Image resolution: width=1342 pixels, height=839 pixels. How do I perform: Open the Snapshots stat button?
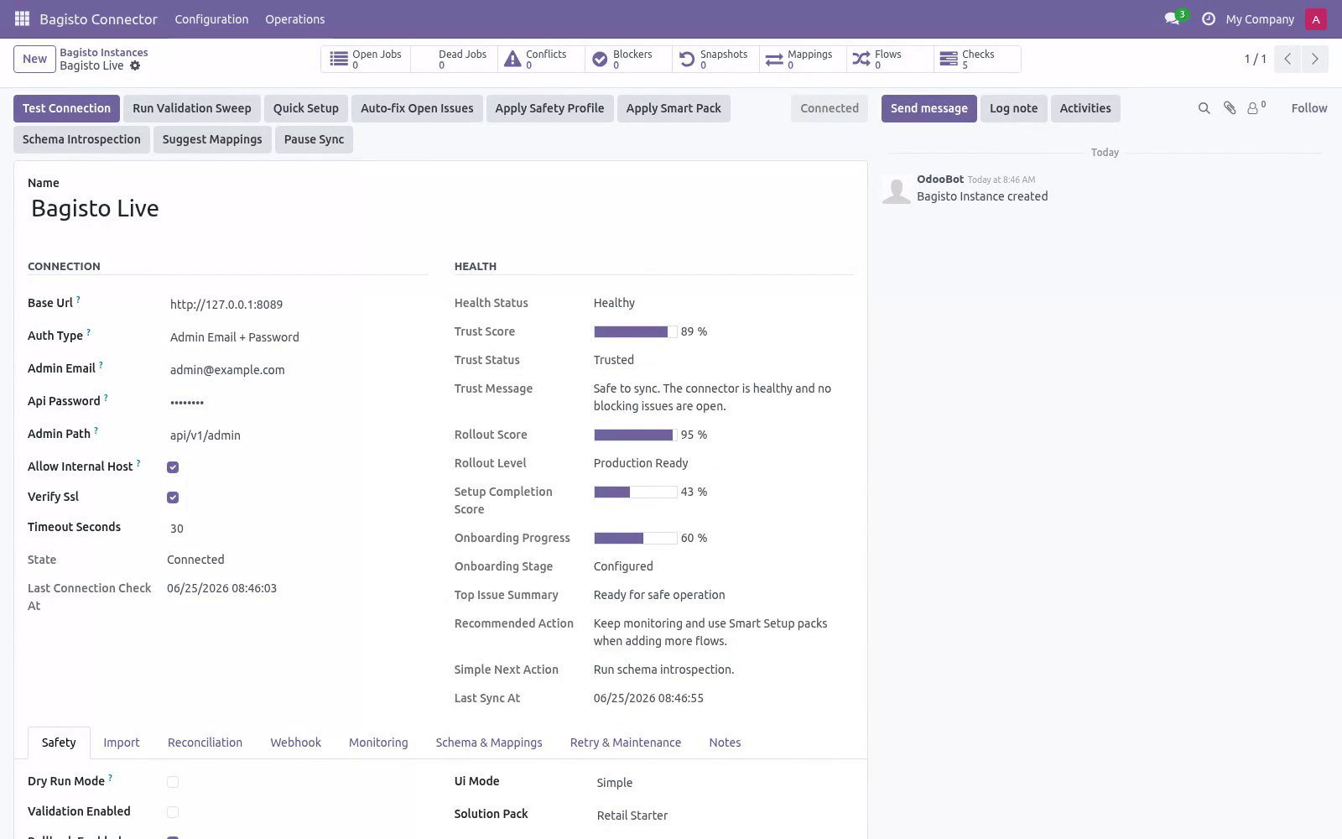[715, 59]
